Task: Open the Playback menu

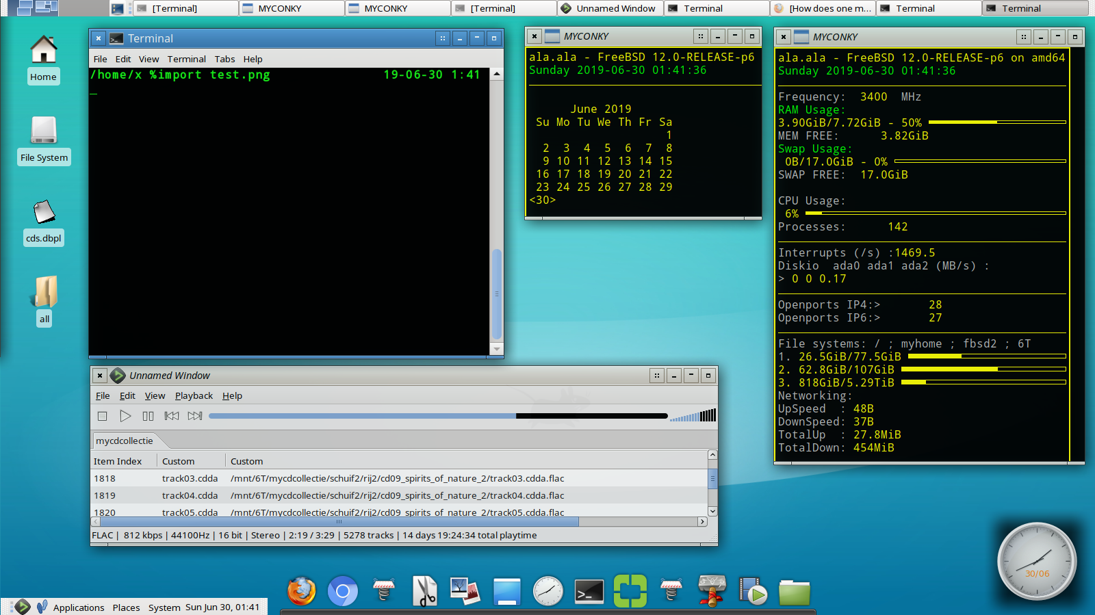Action: (x=194, y=396)
